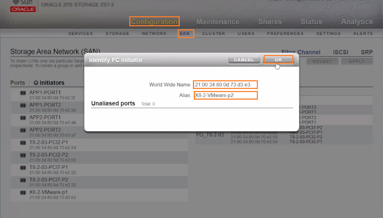Image resolution: width=383 pixels, height=218 pixels.
Task: Click the port icon for T8-2-03-PCI7-P2
Action: click(23, 180)
